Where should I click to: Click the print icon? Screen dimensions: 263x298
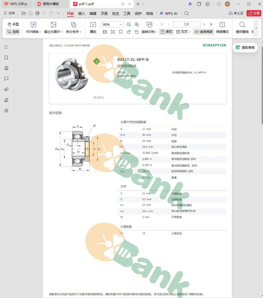37,13
